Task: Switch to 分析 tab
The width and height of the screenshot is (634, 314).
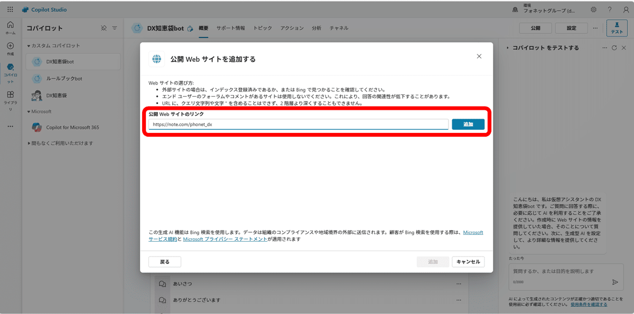Action: pyautogui.click(x=316, y=28)
